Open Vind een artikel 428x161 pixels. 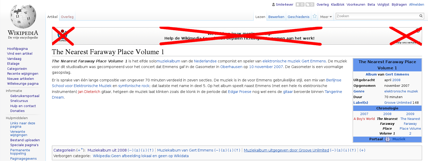point(20,53)
